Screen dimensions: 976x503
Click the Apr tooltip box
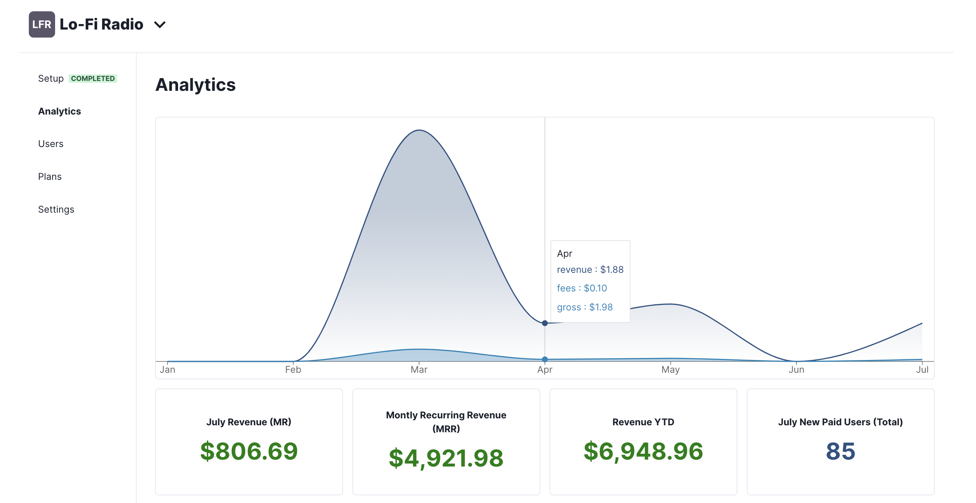(590, 282)
